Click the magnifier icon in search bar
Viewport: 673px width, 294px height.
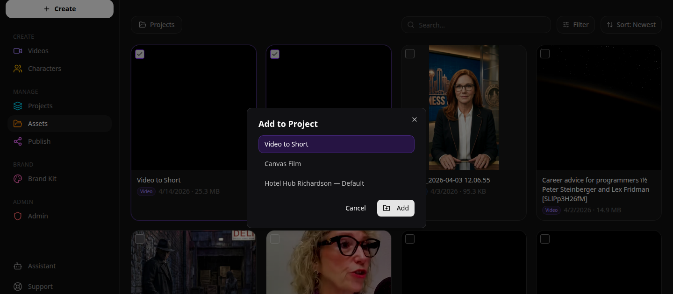click(x=411, y=25)
